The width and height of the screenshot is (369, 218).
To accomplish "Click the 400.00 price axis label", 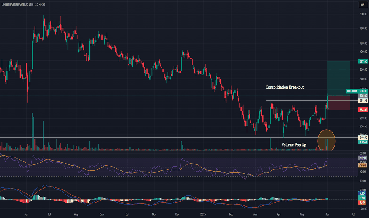I will [x=363, y=52].
